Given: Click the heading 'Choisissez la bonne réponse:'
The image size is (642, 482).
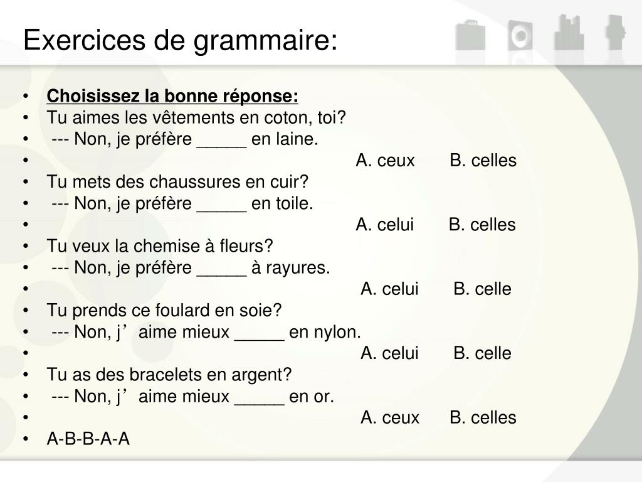Looking at the screenshot, I should click(x=172, y=96).
